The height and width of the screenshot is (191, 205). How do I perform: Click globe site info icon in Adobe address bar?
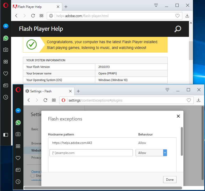coord(51,16)
